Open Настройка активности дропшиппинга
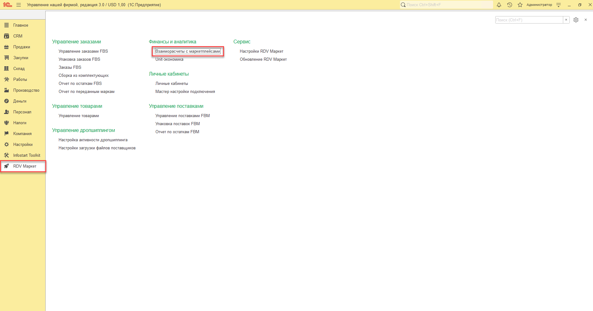This screenshot has width=593, height=311. (x=93, y=140)
